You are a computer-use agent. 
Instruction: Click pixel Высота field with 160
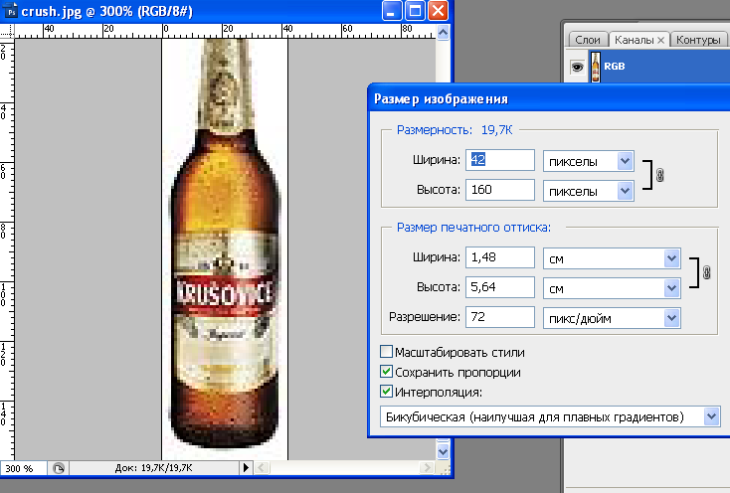tap(500, 190)
